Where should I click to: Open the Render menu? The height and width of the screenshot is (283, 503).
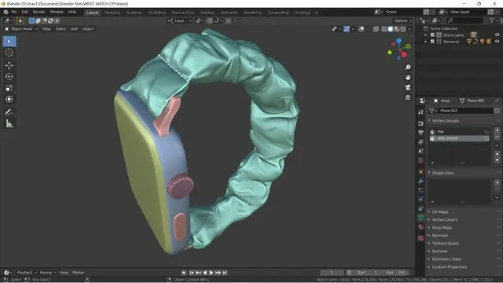tap(39, 13)
